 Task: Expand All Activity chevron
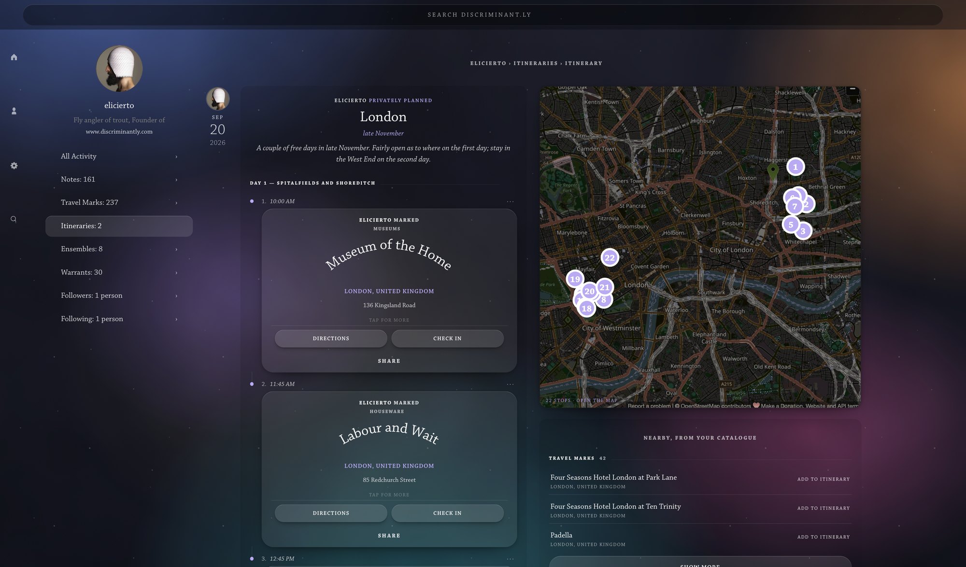(176, 156)
